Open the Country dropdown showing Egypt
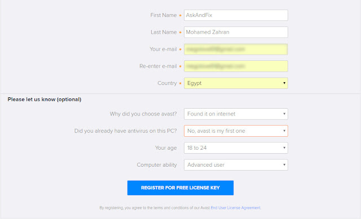 pyautogui.click(x=236, y=83)
